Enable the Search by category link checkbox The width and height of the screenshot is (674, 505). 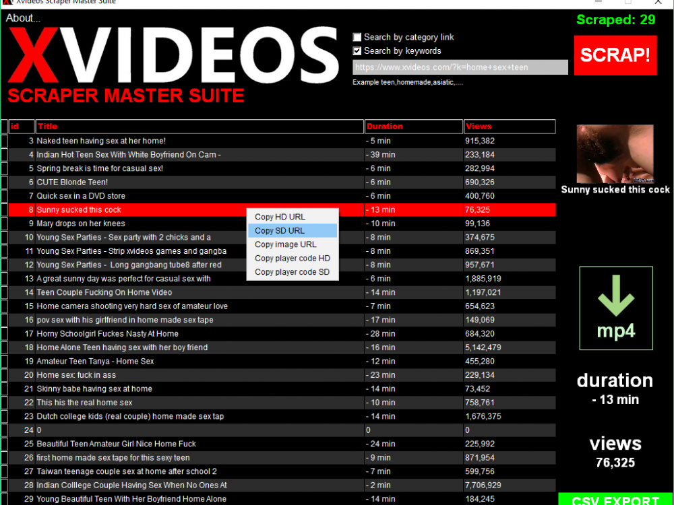point(357,37)
